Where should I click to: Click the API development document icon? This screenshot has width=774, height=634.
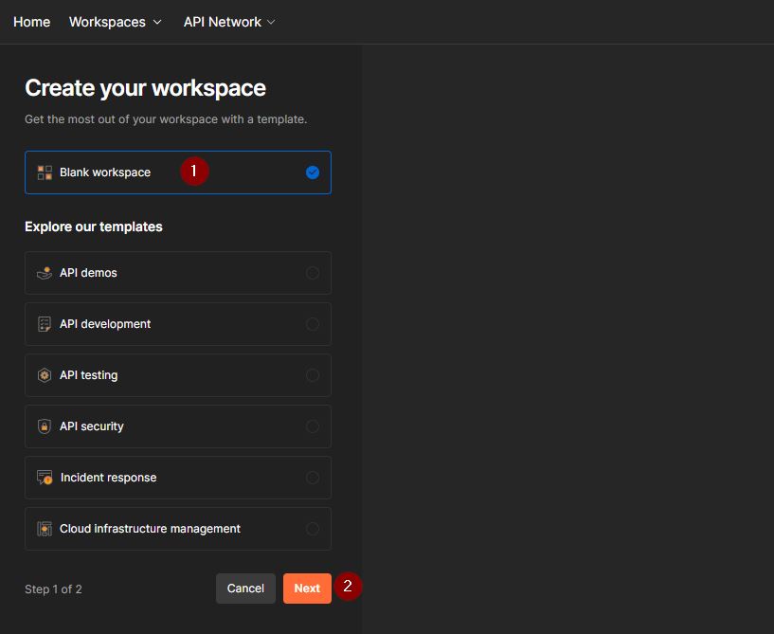click(x=45, y=324)
